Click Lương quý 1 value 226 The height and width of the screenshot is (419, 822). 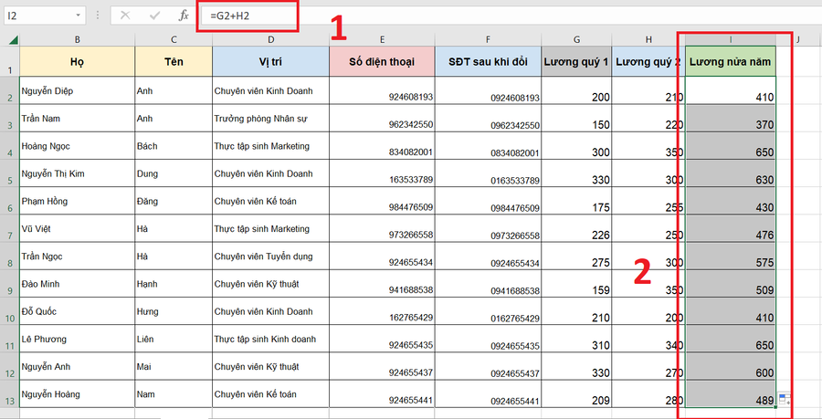click(576, 229)
